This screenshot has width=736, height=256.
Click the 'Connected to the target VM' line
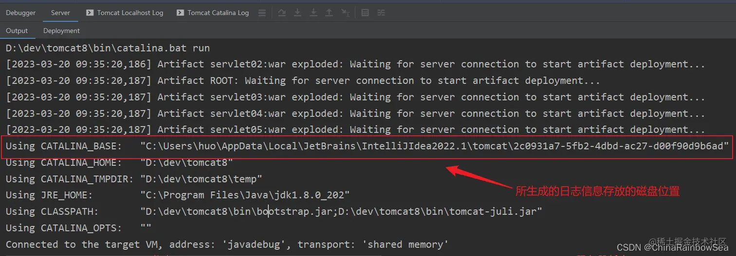(x=227, y=244)
